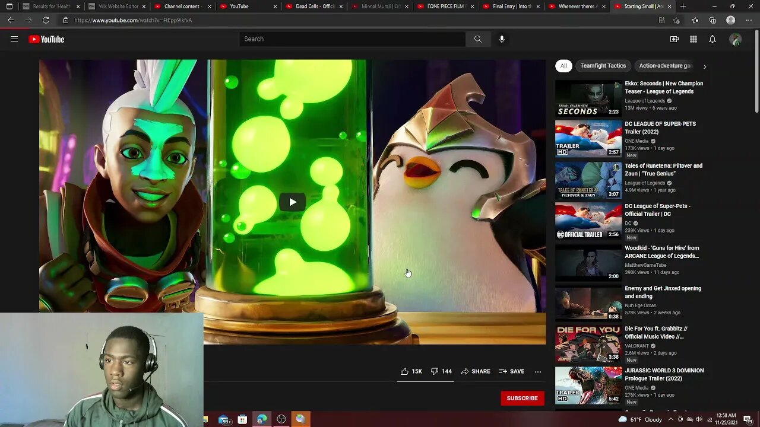Open the notifications bell
The image size is (760, 427).
pyautogui.click(x=712, y=39)
